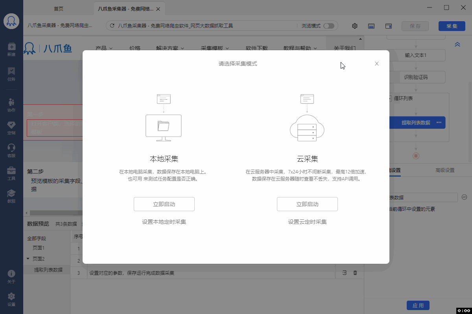
Task: Minimize the application window
Action: [429, 7]
